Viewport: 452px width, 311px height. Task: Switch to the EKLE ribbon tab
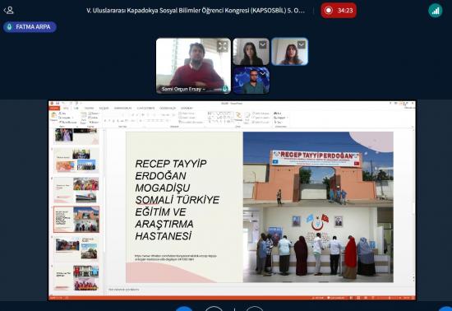[76, 108]
